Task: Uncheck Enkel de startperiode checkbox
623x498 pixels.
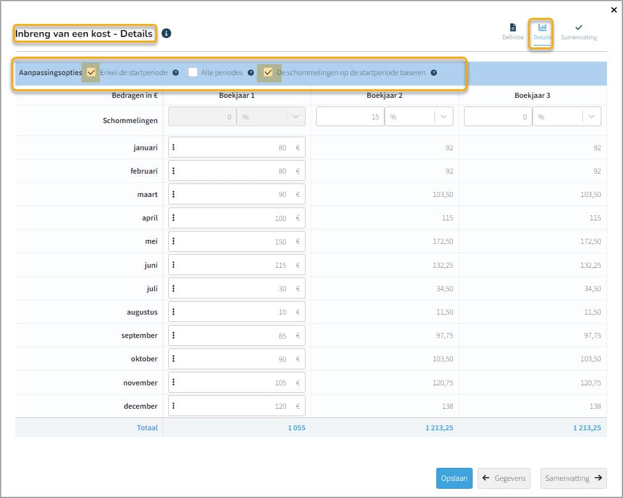Action: pos(91,72)
